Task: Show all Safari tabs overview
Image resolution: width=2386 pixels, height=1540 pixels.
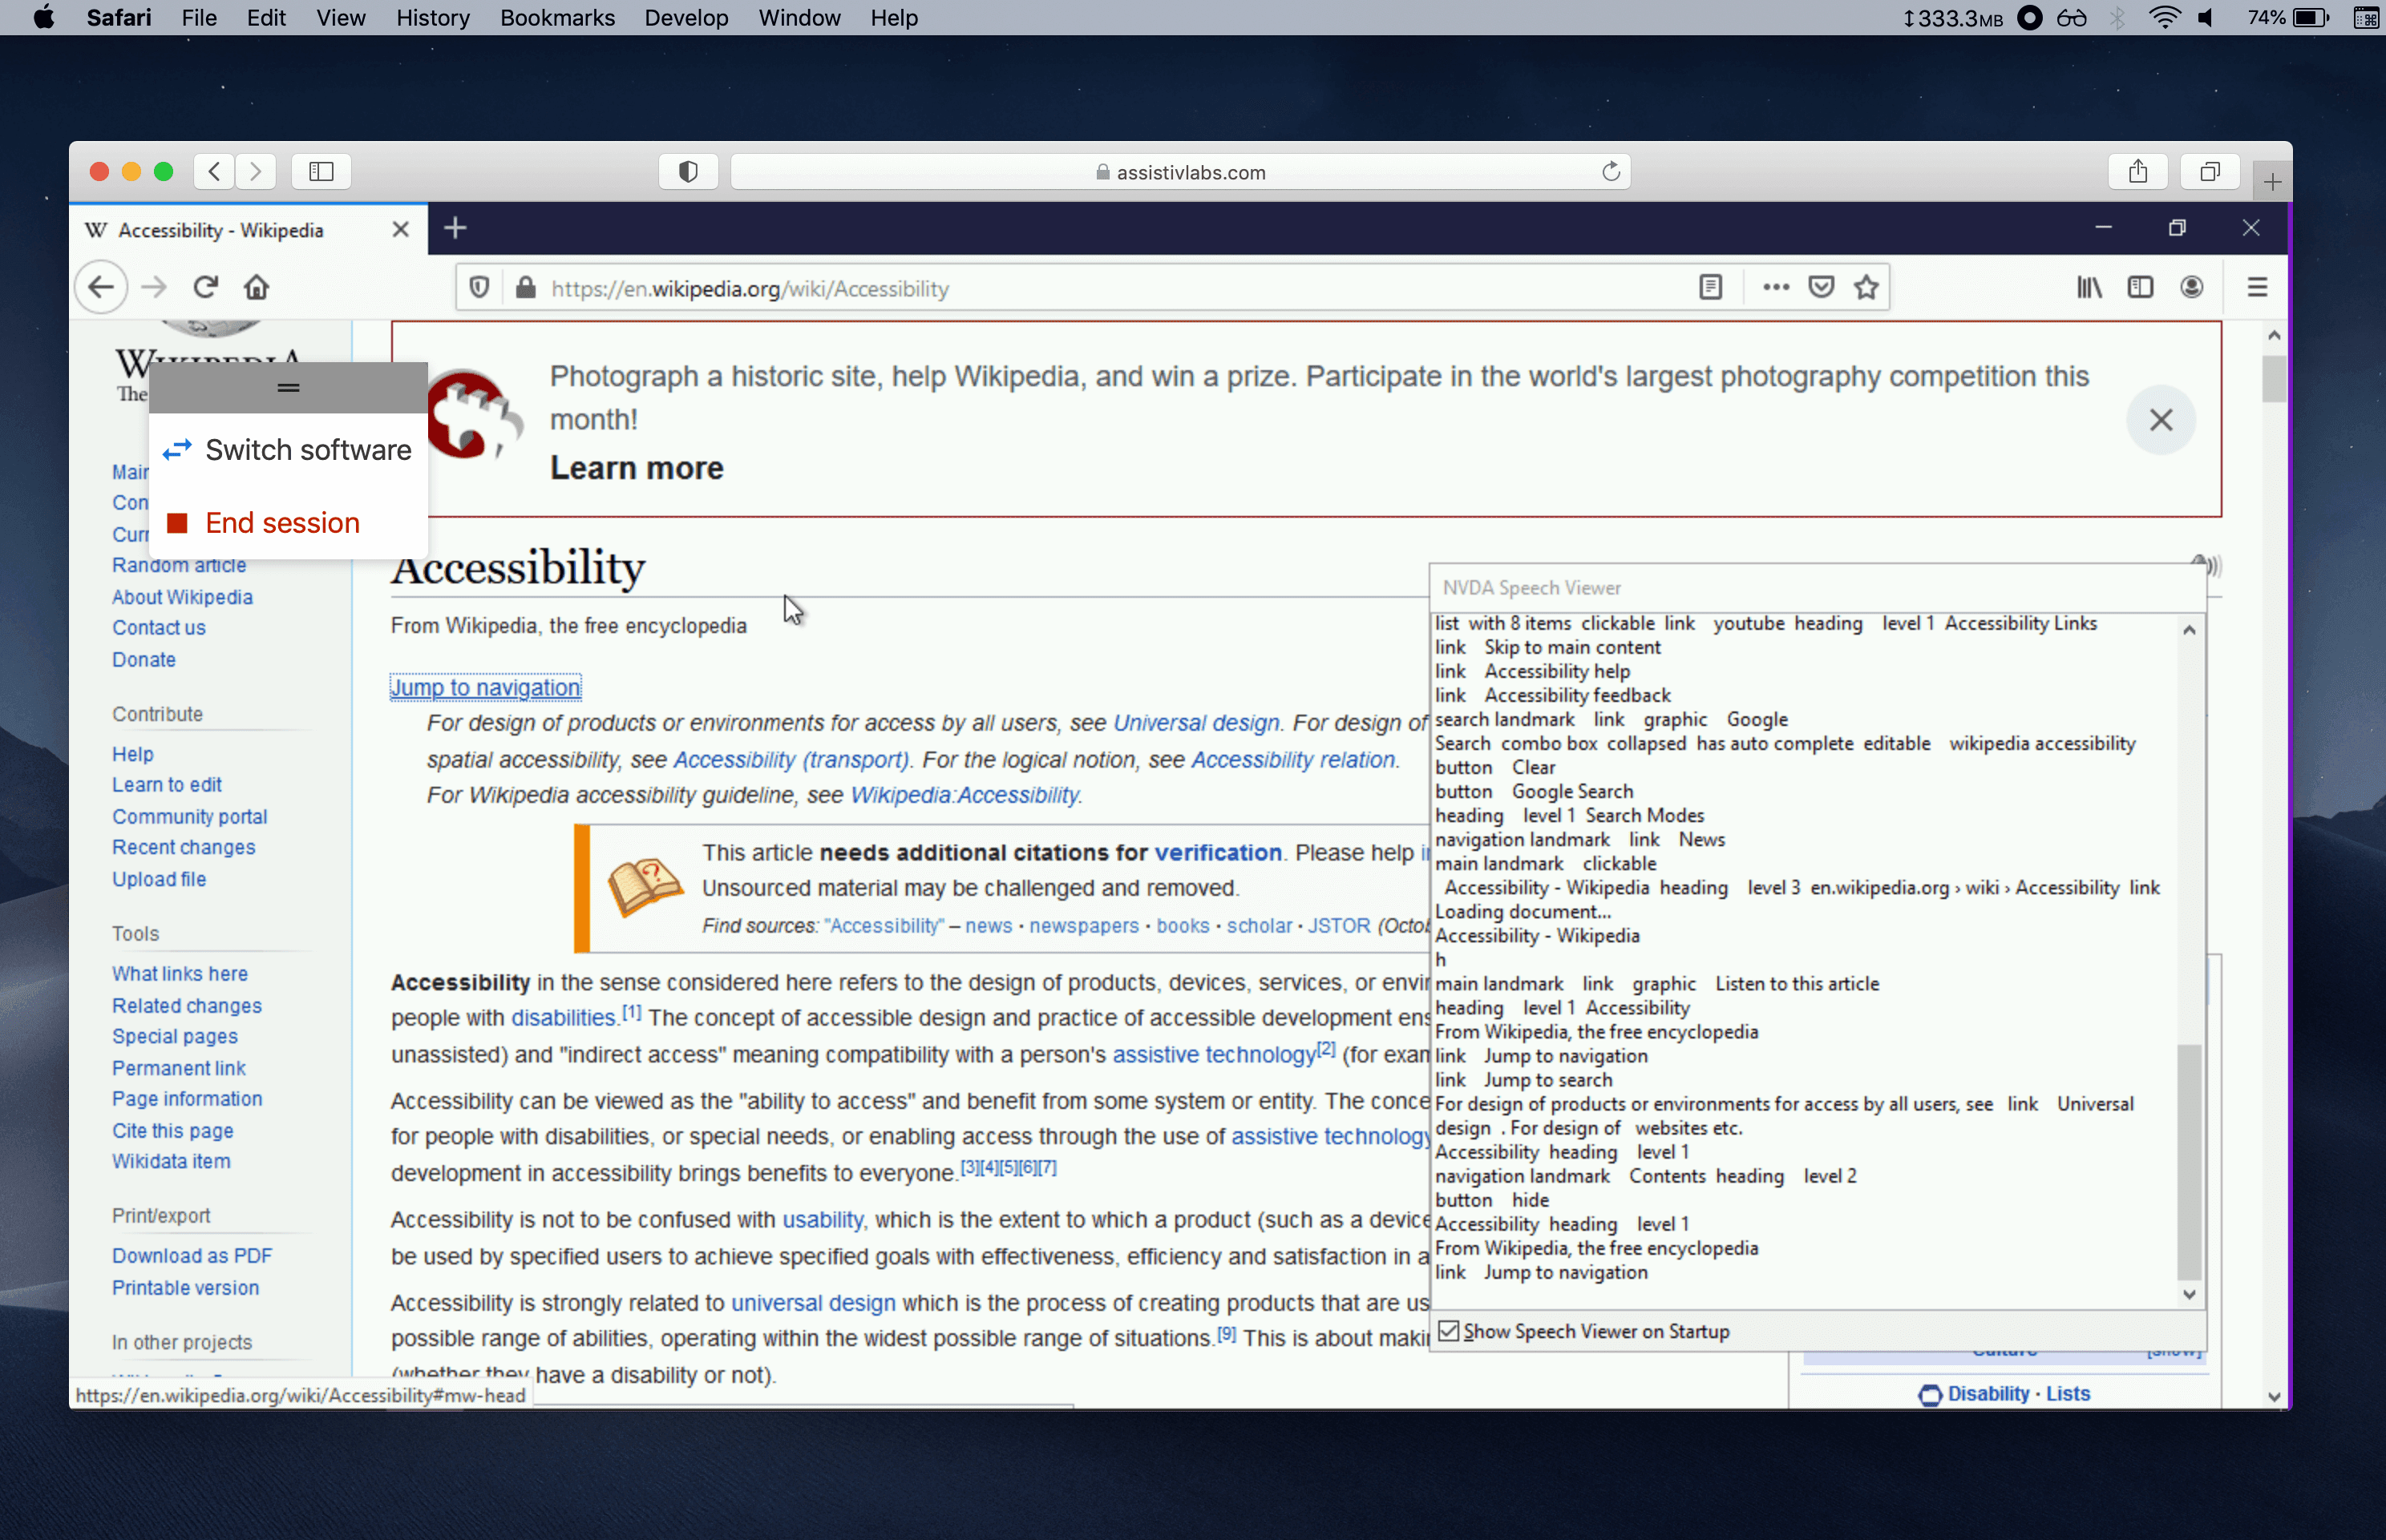Action: (2210, 171)
